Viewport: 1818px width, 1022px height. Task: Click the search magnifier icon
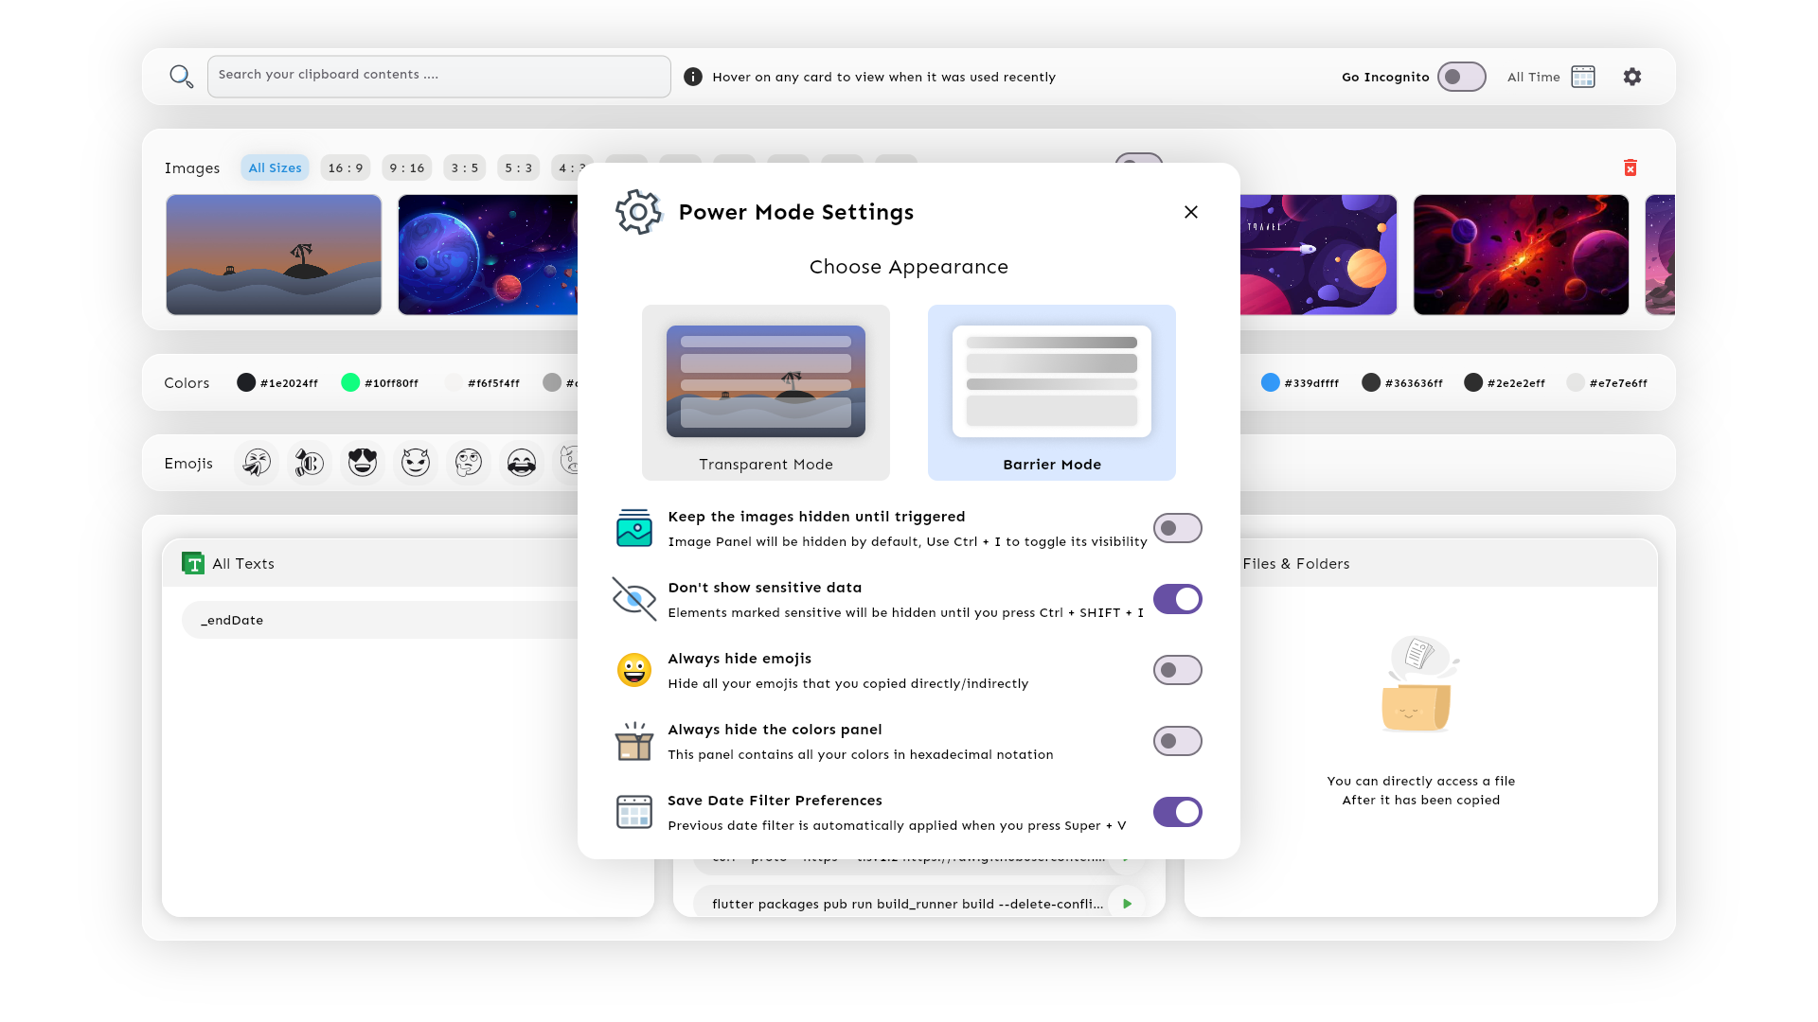click(x=181, y=77)
